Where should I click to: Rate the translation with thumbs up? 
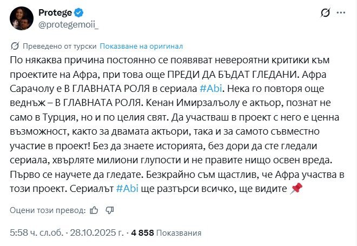(94, 210)
